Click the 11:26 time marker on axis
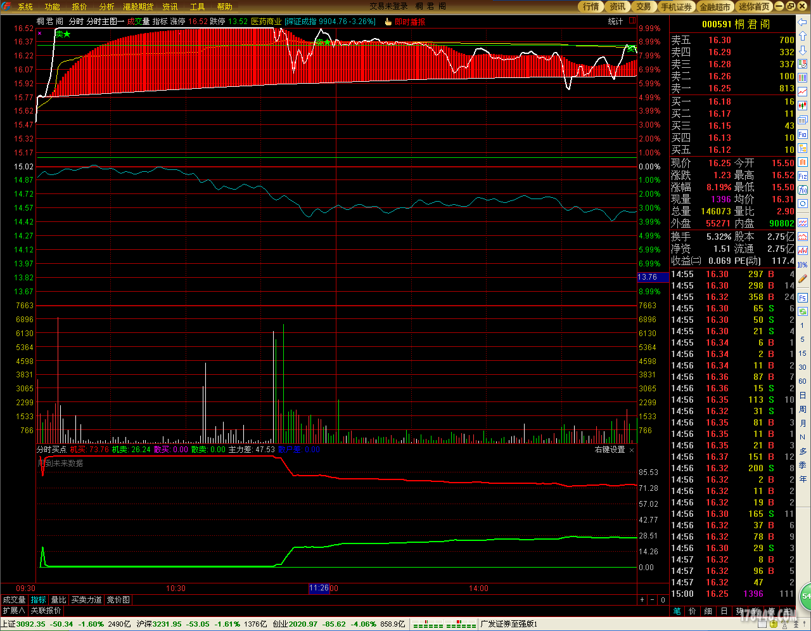This screenshot has width=811, height=631. (x=319, y=588)
